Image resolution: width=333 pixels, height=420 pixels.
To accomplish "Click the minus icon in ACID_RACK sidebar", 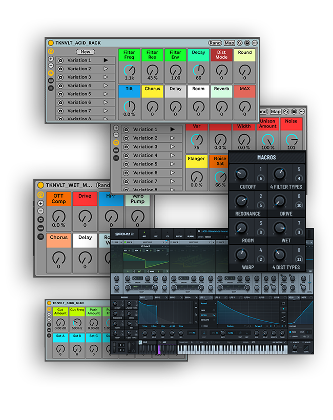I will tap(51, 66).
